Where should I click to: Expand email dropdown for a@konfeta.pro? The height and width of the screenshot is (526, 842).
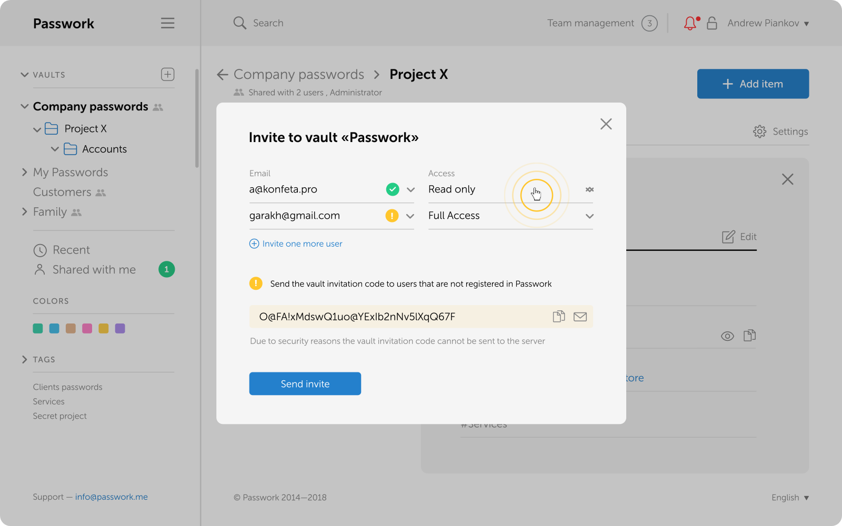pyautogui.click(x=410, y=190)
